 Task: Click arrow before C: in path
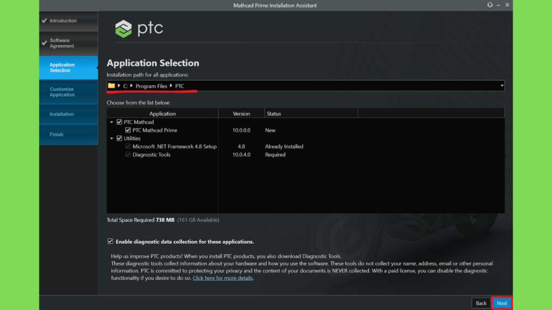coord(119,86)
